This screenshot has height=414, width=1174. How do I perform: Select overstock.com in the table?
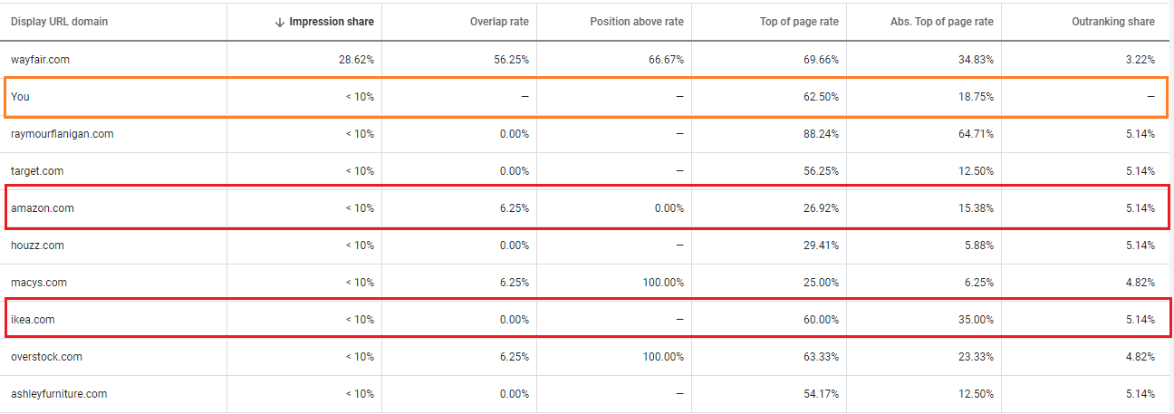(46, 357)
